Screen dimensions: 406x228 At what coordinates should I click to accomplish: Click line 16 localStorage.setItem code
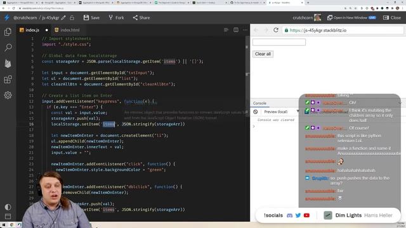[x=118, y=124]
